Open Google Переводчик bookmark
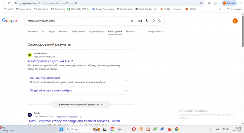This screenshot has width=244, height=133. pyautogui.click(x=103, y=9)
